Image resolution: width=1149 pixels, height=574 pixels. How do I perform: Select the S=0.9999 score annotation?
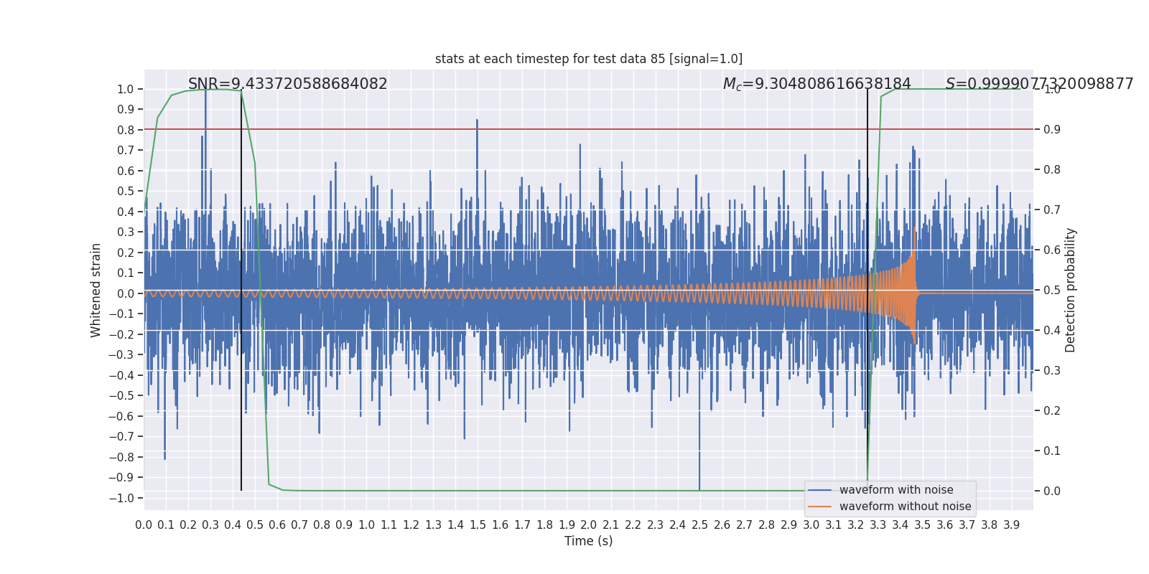pyautogui.click(x=1039, y=84)
